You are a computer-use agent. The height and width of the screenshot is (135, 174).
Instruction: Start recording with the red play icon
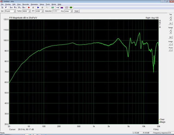point(29,7)
